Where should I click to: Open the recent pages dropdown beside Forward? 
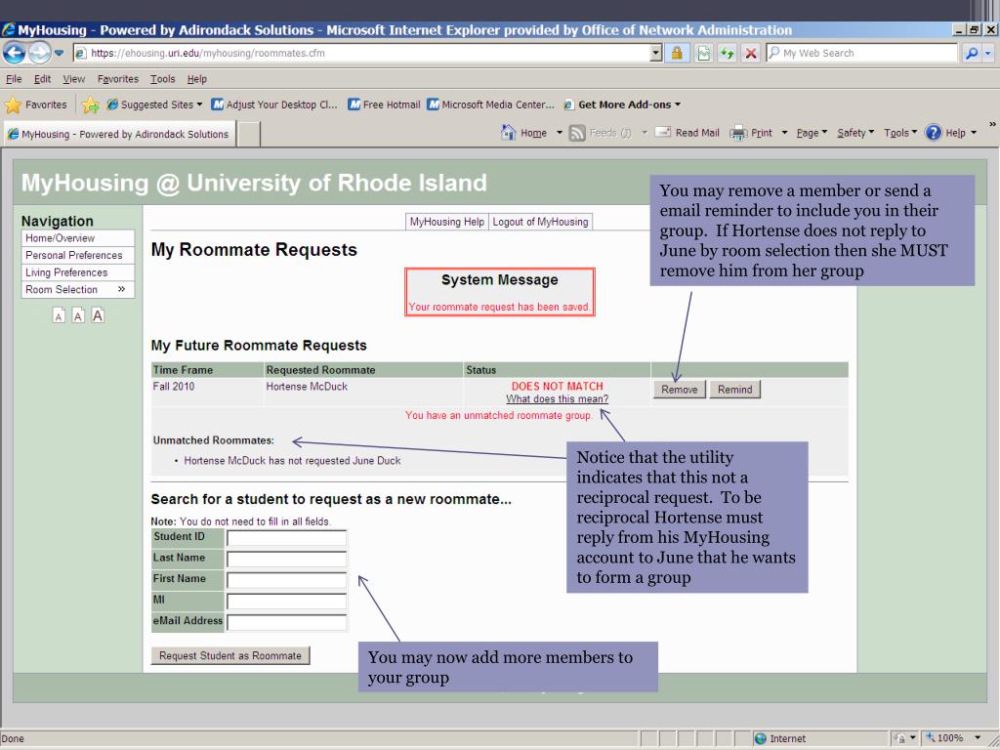pyautogui.click(x=59, y=53)
